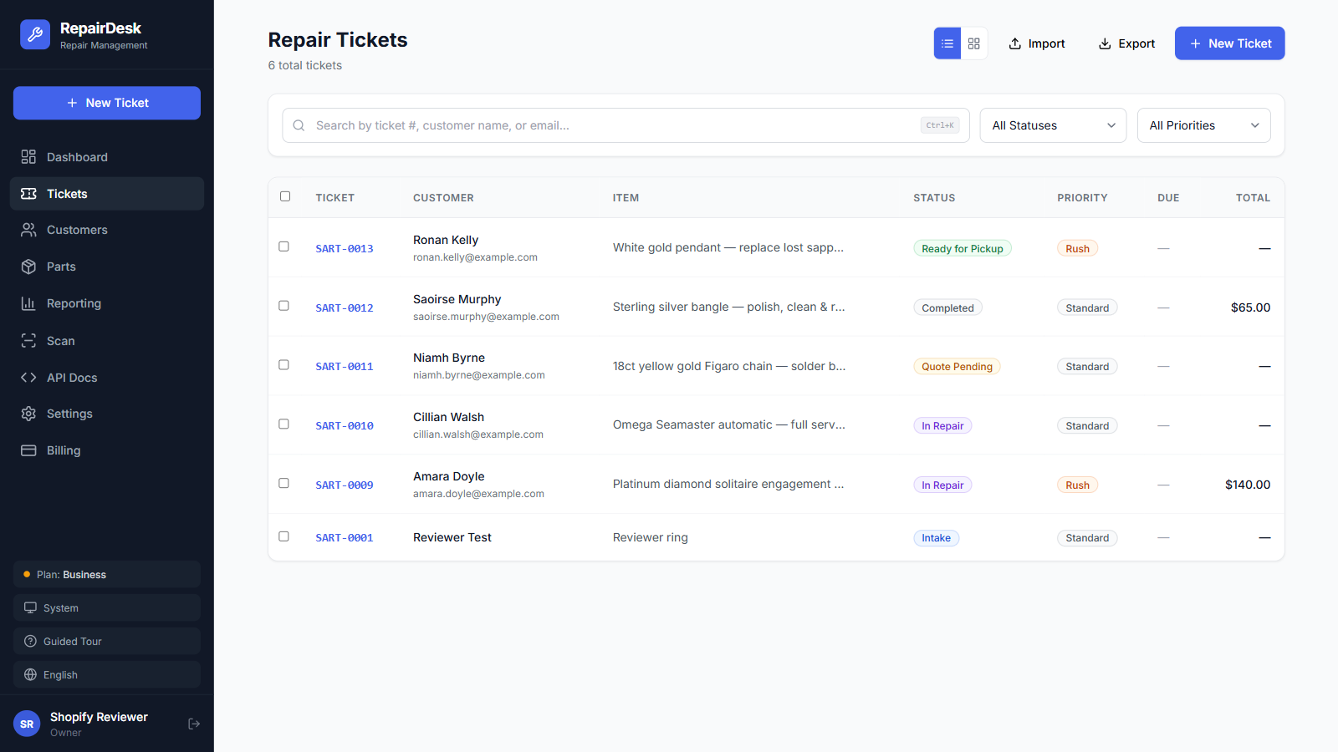The height and width of the screenshot is (752, 1338).
Task: Click the Reporting chart icon in sidebar
Action: coord(28,303)
